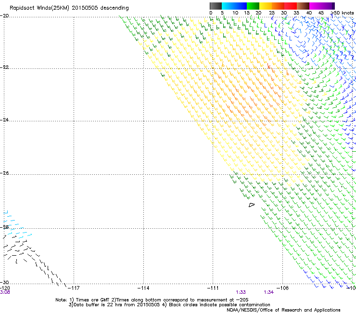Viewport: 356px width, 313px height.
Task: Click the -117 longitude axis label
Action: pyautogui.click(x=74, y=288)
